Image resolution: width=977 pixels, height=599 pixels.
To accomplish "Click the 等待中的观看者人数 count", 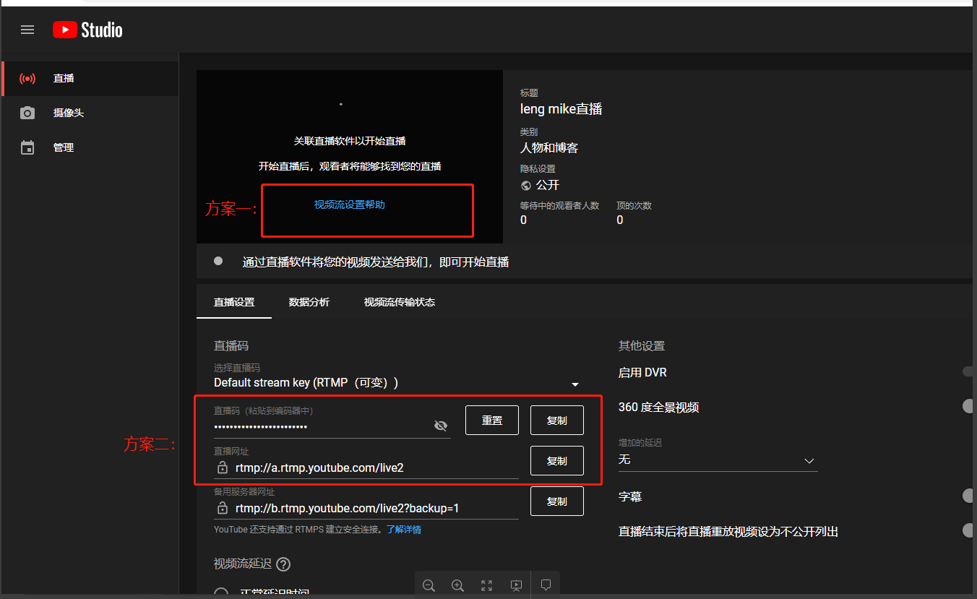I will [524, 220].
